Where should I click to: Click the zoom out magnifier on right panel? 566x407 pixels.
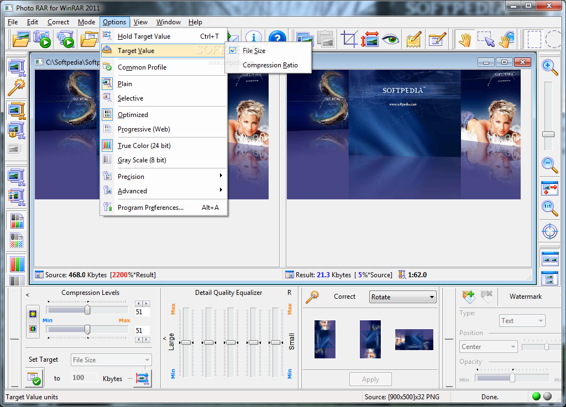pos(549,165)
